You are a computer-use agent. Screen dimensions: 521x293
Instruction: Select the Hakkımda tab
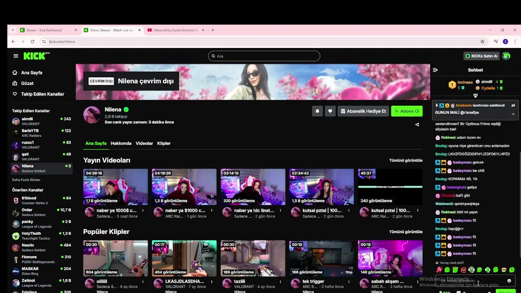tap(121, 143)
